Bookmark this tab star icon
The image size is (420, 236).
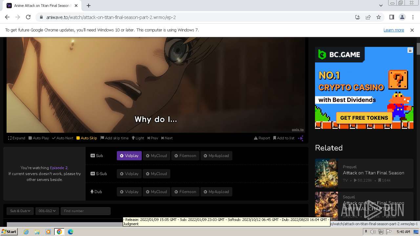click(379, 17)
